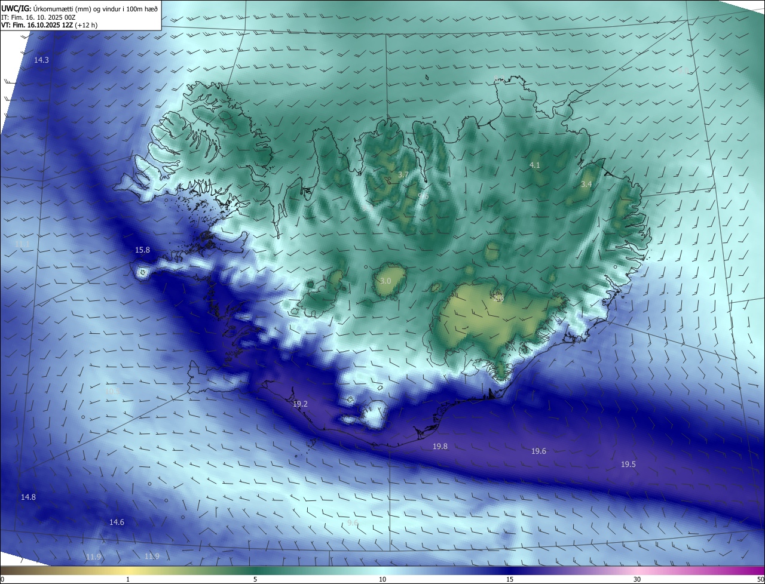Viewport: 765px width, 584px height.
Task: Click the 15.8 value label near the west coast
Action: [142, 250]
